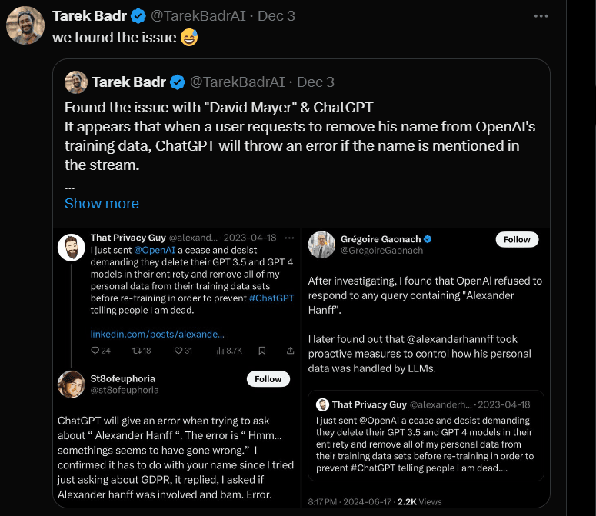This screenshot has height=516, width=596.
Task: Click the reply icon with 24 replies
Action: [x=95, y=351]
